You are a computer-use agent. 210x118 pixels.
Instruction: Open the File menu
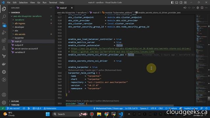pyautogui.click(x=9, y=2)
